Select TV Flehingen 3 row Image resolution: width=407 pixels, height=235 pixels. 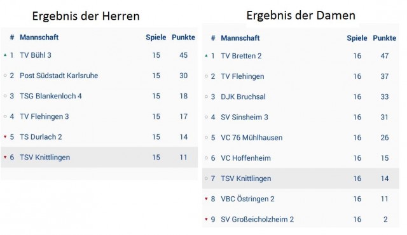pos(99,116)
